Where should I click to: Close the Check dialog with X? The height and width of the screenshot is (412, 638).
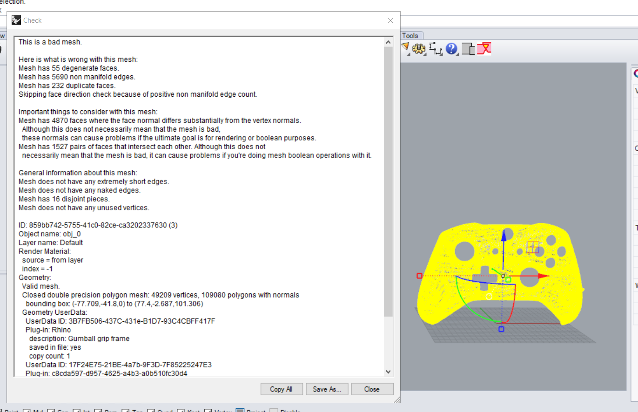[390, 20]
